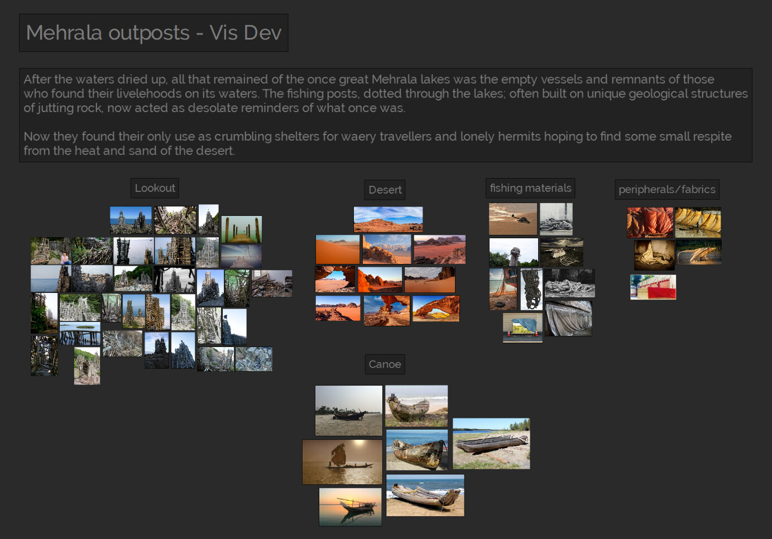This screenshot has height=539, width=772.
Task: Select the 'Lookout' group label
Action: tap(155, 188)
